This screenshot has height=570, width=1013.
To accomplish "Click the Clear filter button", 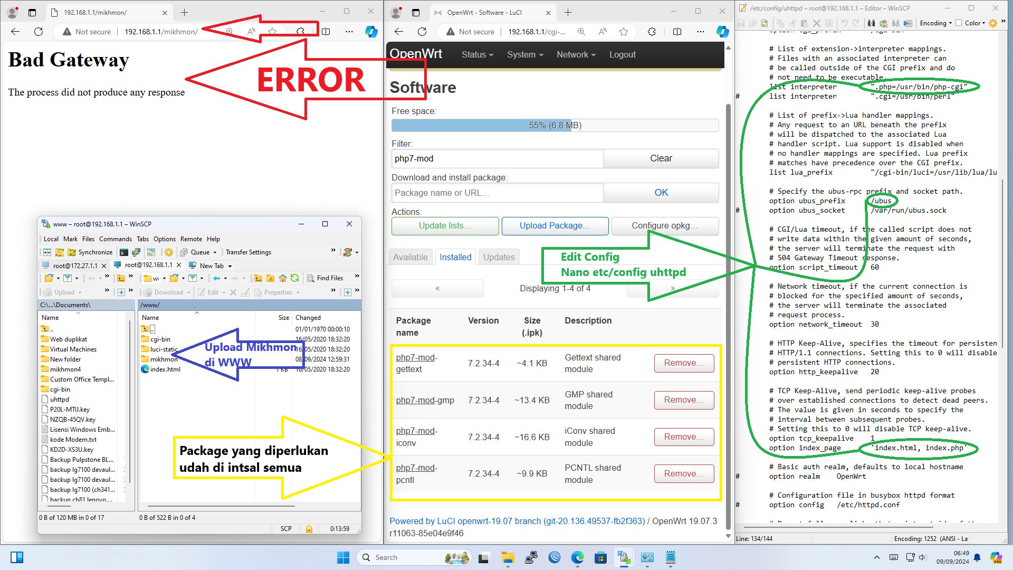I will pos(661,158).
